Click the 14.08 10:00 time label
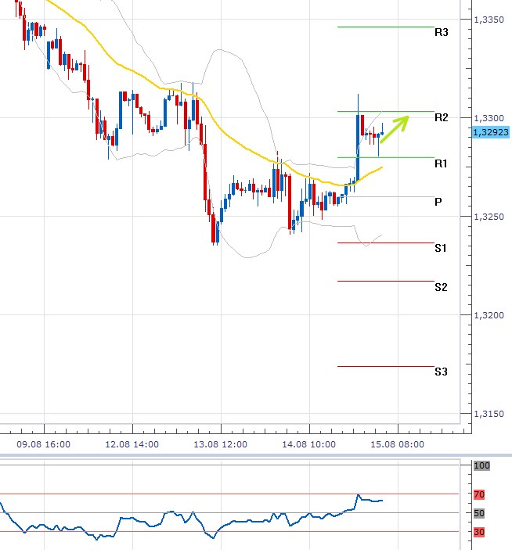 (308, 444)
